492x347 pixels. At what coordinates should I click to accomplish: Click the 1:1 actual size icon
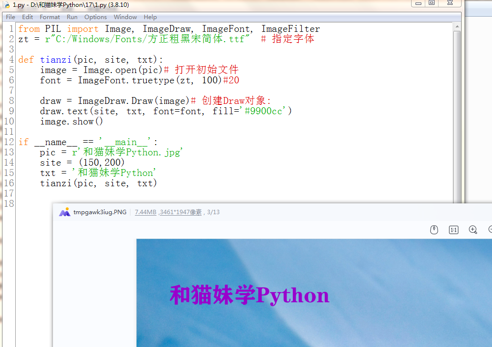[x=453, y=229]
